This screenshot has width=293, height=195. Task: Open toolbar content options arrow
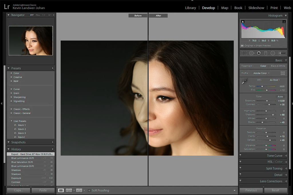click(234, 190)
